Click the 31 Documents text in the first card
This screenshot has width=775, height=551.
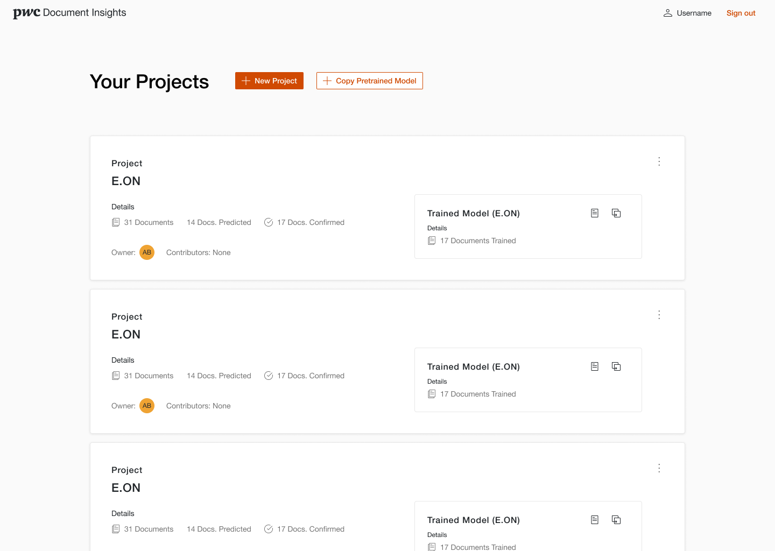click(x=149, y=222)
